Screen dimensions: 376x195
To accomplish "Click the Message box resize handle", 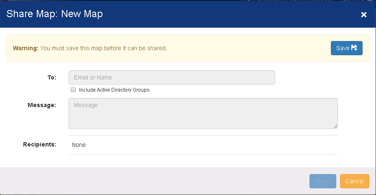I will pos(335,126).
